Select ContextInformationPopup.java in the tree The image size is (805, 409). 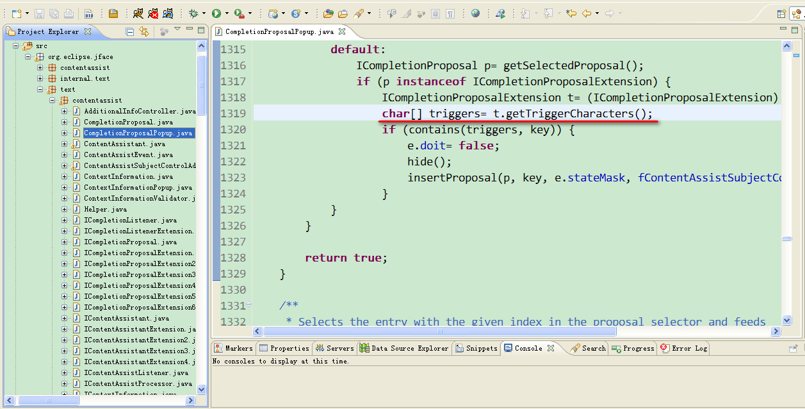click(138, 187)
